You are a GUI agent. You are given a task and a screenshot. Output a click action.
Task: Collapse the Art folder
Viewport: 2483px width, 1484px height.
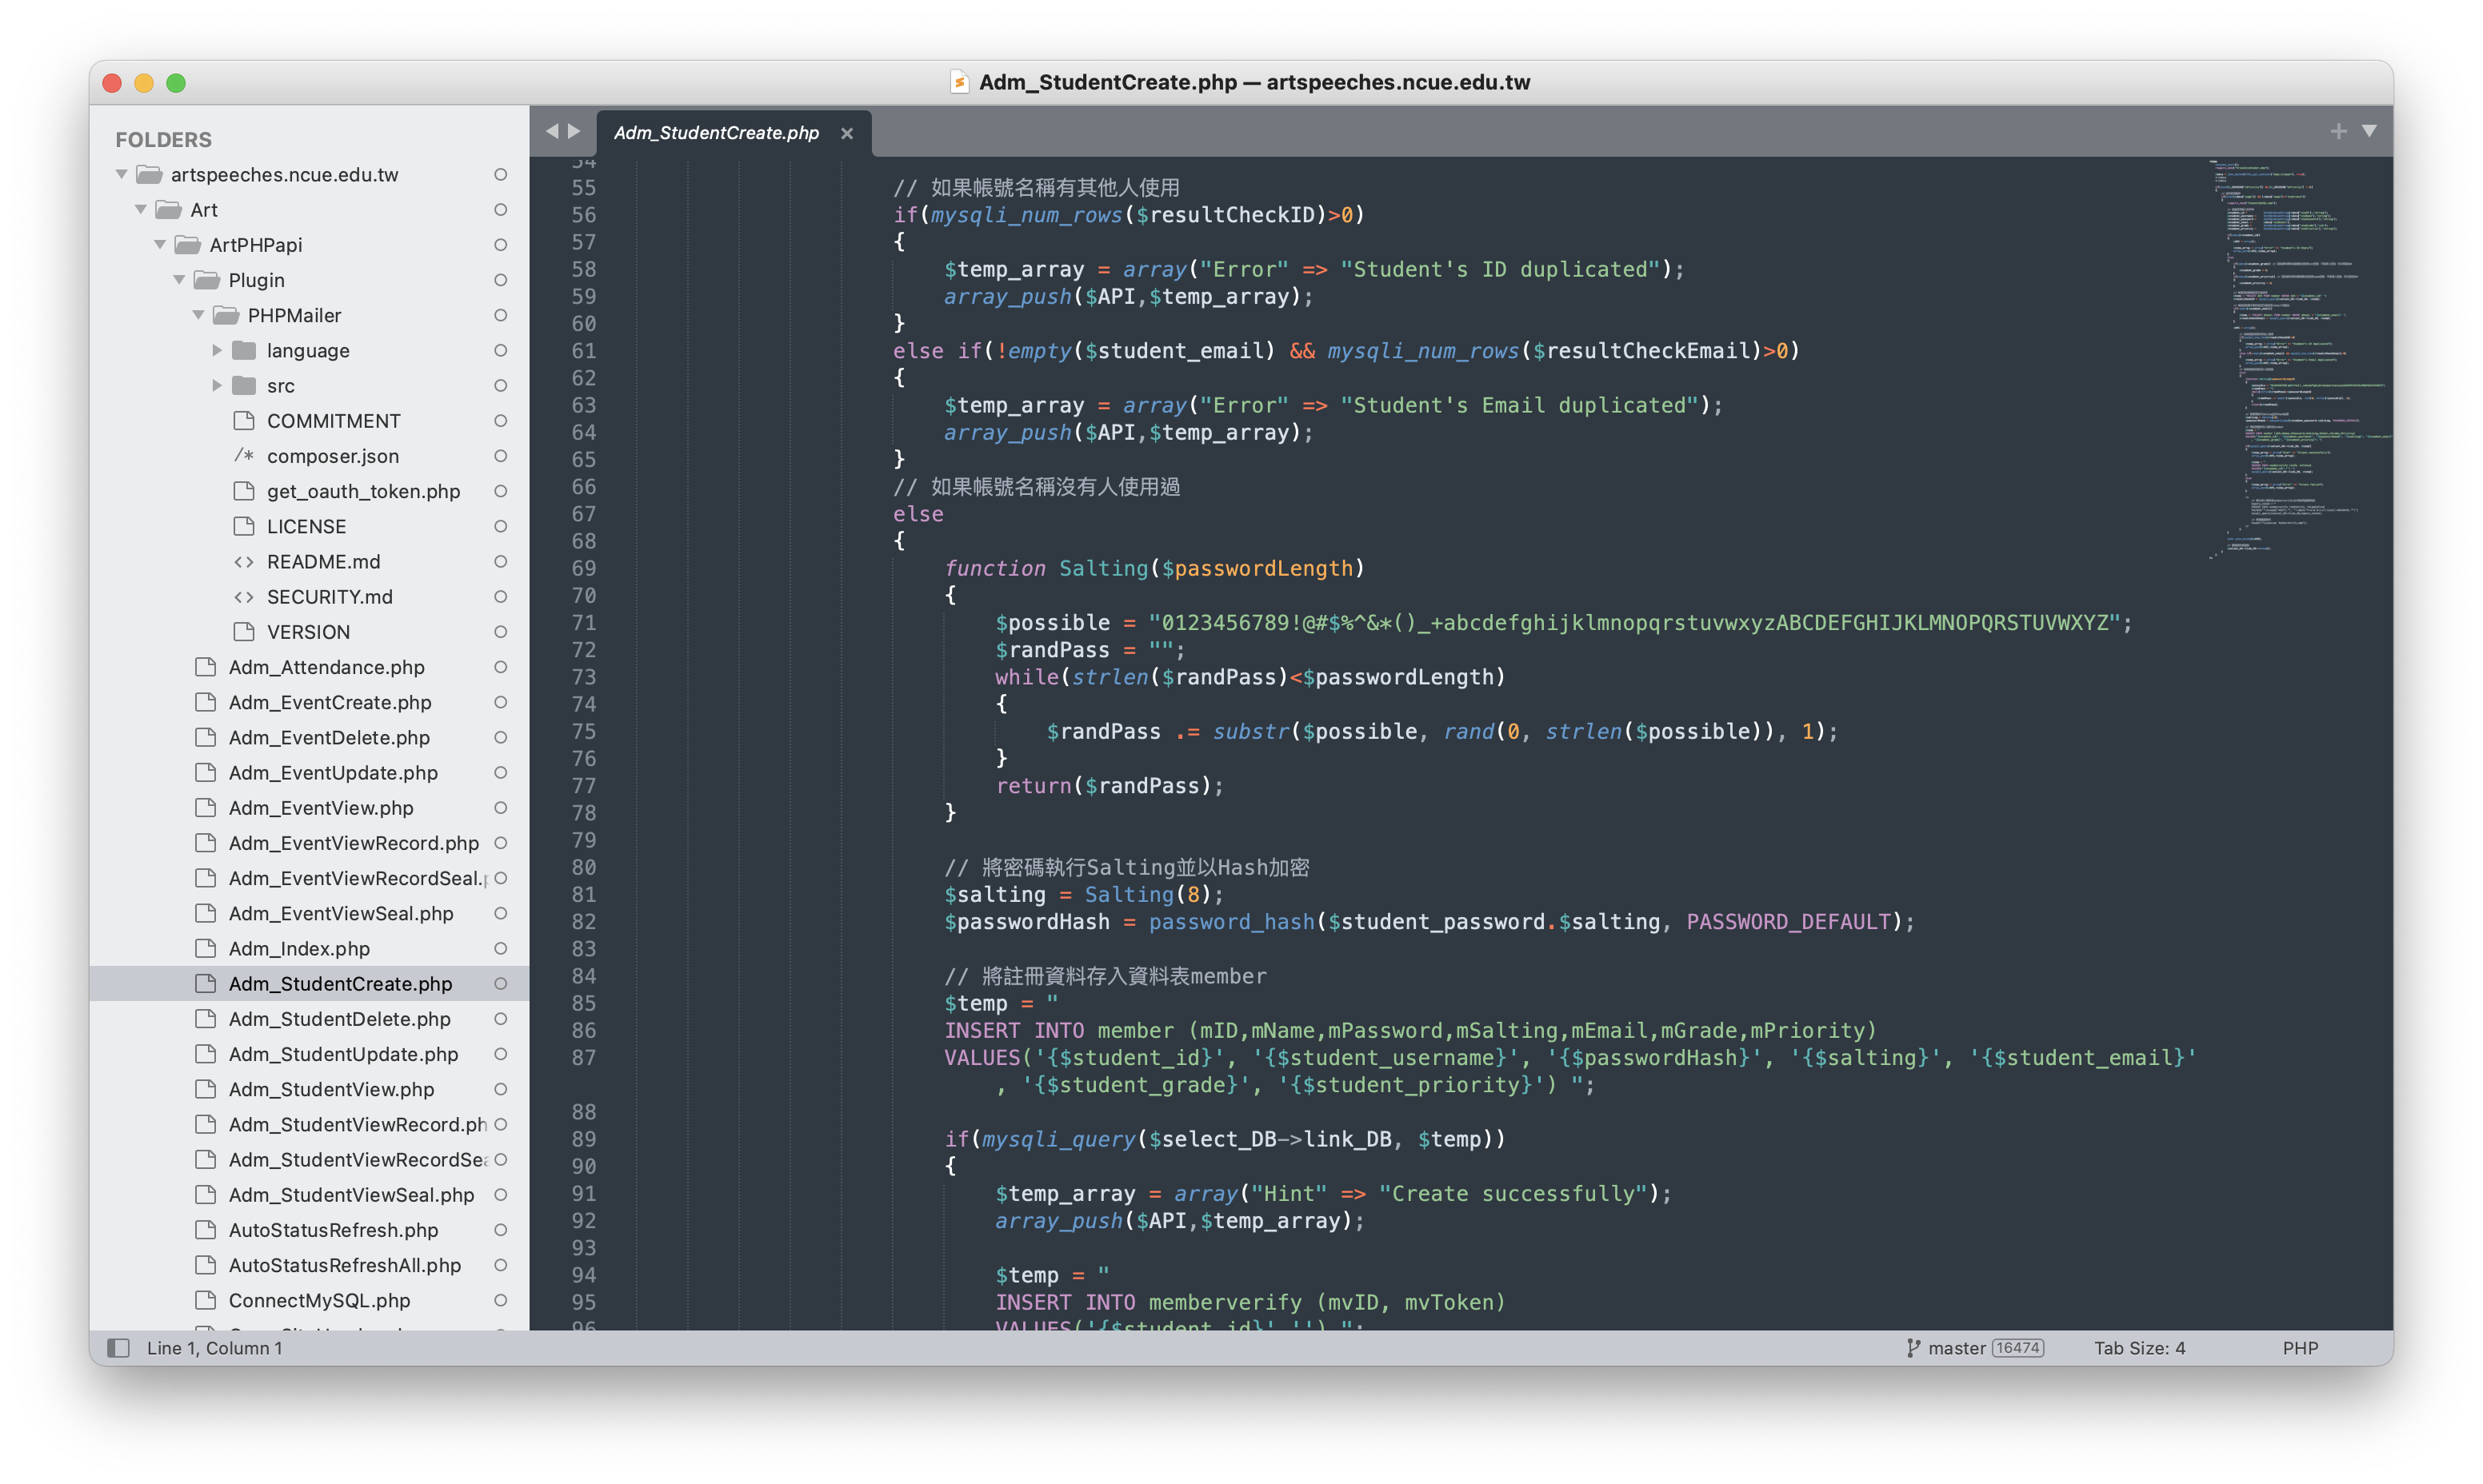click(141, 209)
